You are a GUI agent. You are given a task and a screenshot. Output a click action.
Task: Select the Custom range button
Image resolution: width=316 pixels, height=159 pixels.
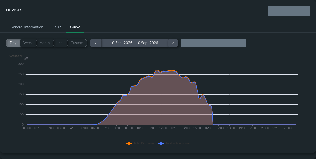77,43
